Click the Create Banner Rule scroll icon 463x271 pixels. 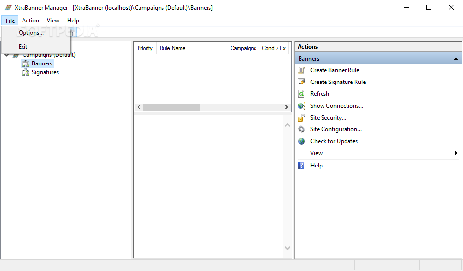(301, 70)
